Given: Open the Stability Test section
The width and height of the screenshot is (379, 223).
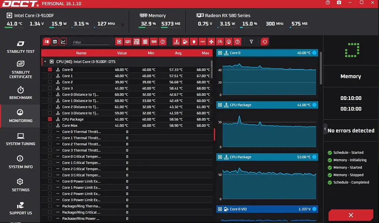Looking at the screenshot, I should tap(20, 47).
